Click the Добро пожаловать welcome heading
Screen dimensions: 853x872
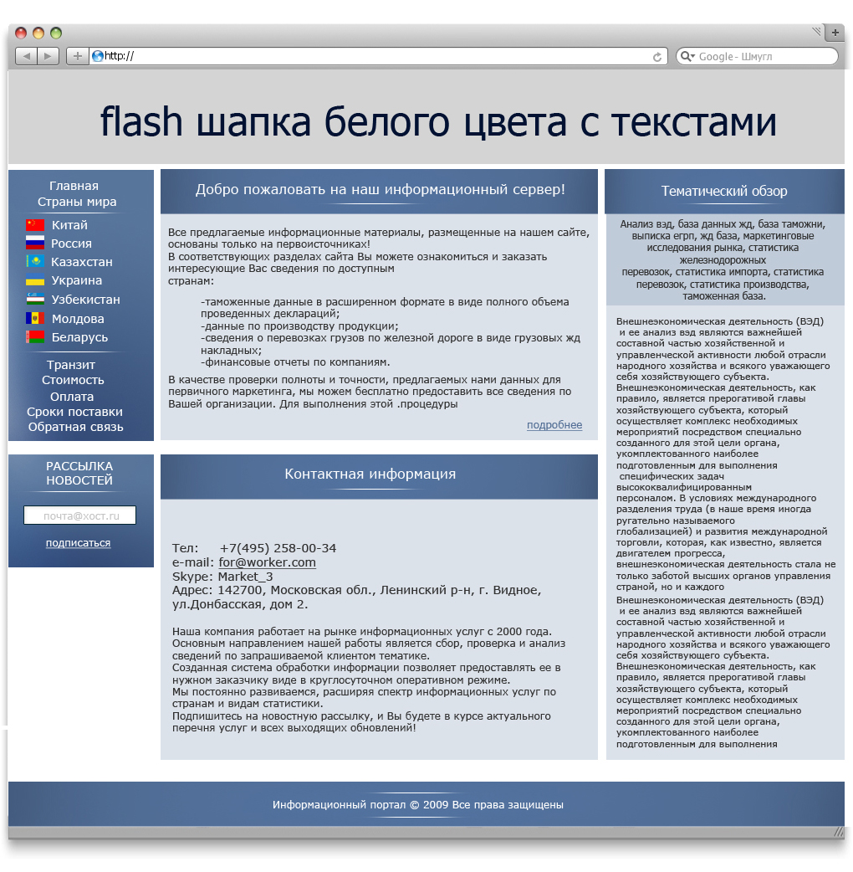[x=381, y=189]
